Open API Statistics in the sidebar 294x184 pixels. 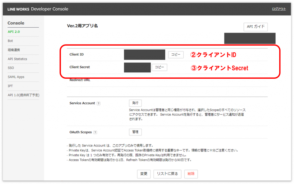click(x=18, y=59)
